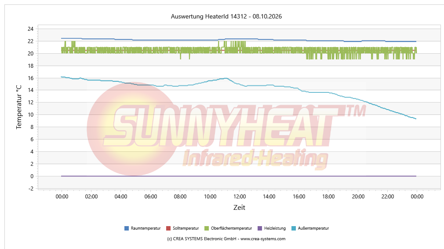This screenshot has height=249, width=444.
Task: Click the -2 value on temperature axis
Action: (x=31, y=189)
